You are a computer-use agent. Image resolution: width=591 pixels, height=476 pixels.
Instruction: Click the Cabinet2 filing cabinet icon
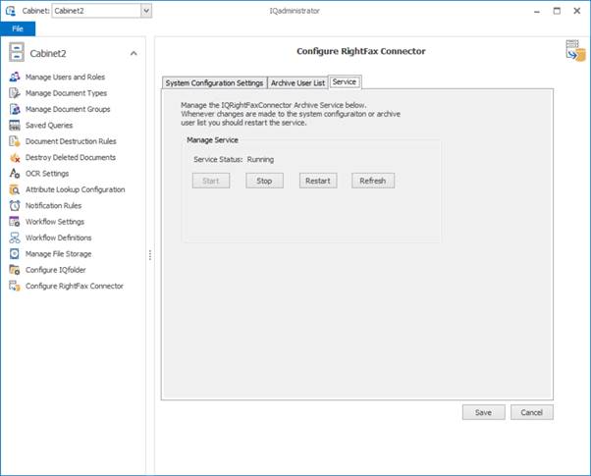pyautogui.click(x=17, y=52)
